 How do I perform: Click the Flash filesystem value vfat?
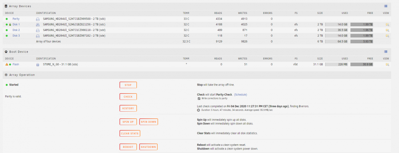click(295, 65)
